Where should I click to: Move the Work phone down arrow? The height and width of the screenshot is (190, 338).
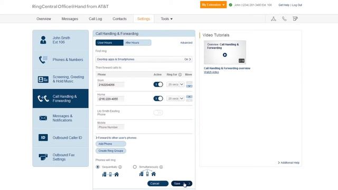(189, 86)
